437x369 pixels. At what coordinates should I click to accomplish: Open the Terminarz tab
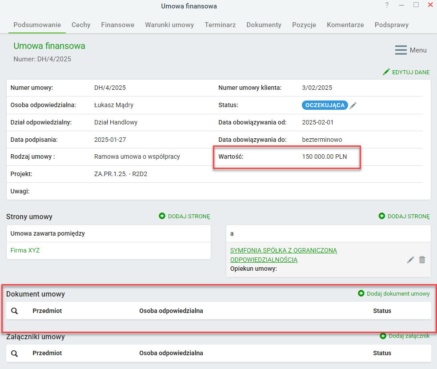[220, 25]
